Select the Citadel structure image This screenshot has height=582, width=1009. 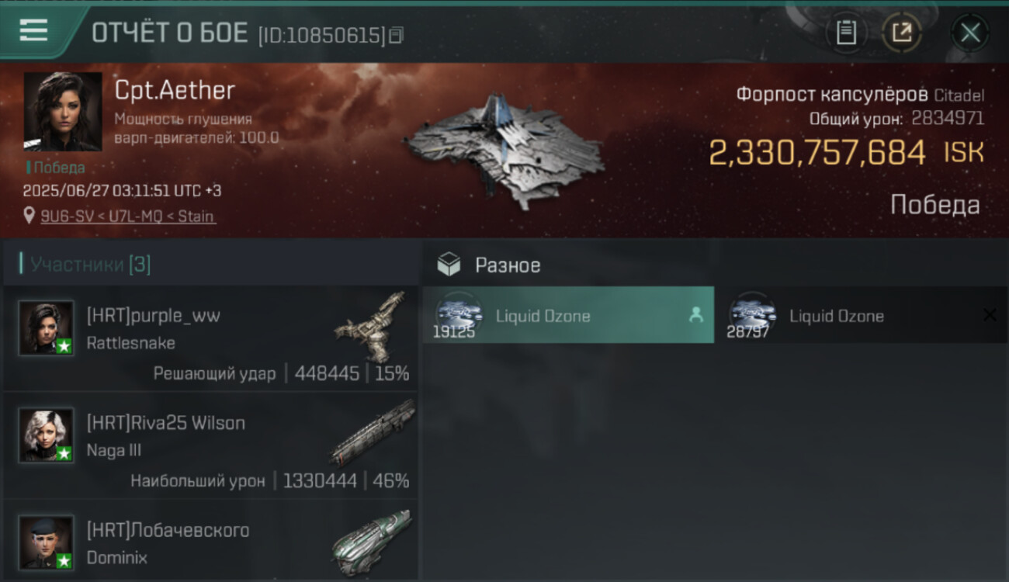tap(504, 151)
